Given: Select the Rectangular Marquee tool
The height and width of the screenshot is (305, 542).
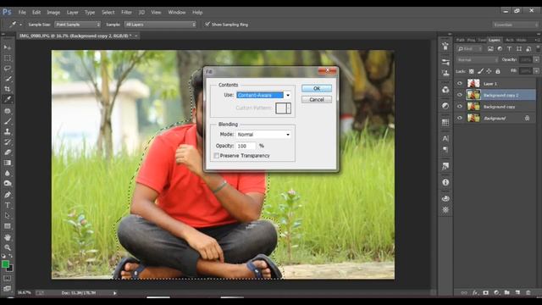Looking at the screenshot, I should tap(8, 58).
